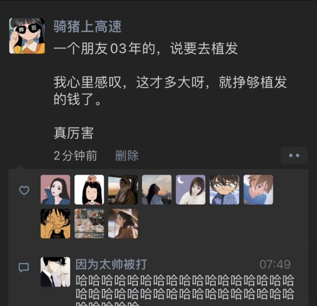
Task: Tap the heart likes icon
Action: pyautogui.click(x=24, y=190)
